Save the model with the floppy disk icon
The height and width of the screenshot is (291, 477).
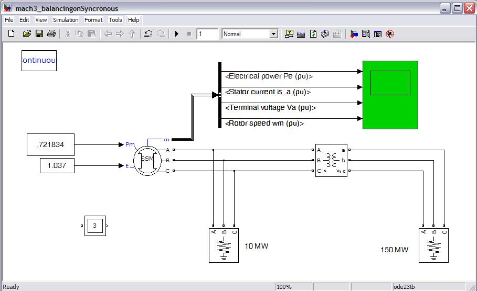39,34
